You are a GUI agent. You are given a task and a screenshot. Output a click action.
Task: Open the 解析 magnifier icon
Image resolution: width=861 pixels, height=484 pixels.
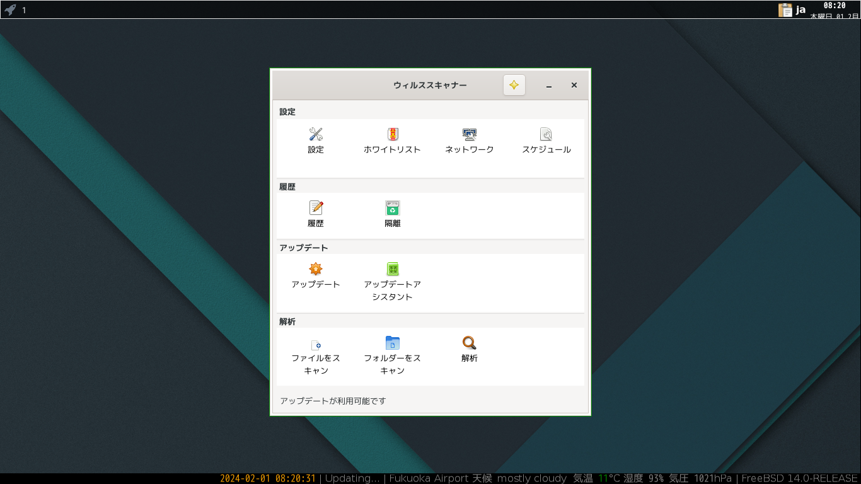(x=470, y=343)
